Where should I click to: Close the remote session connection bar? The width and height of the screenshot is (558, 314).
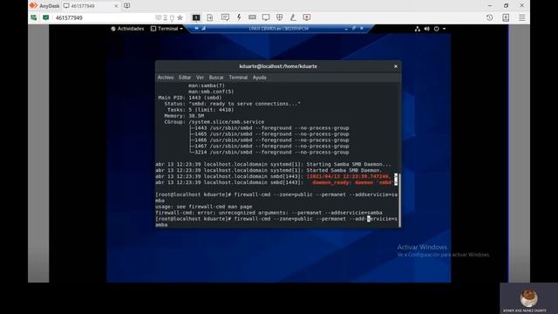coord(362,29)
